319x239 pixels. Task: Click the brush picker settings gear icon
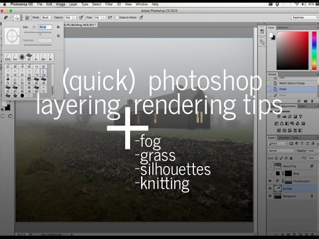tap(58, 27)
